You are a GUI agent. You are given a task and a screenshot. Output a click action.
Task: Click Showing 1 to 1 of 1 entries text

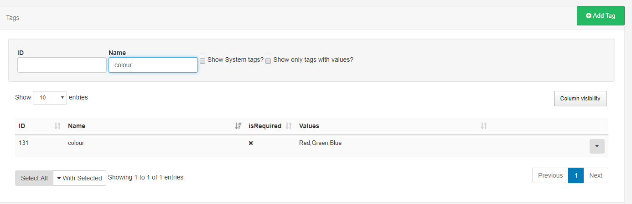145,177
